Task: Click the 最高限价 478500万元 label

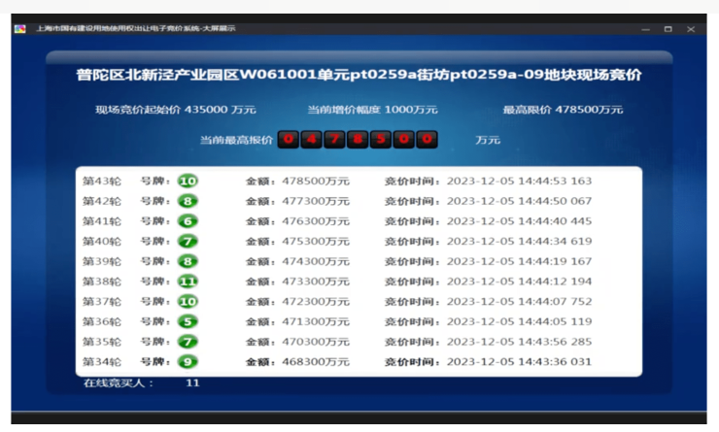Action: point(563,110)
